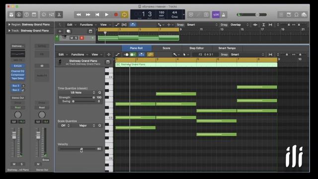The image size is (318, 179).
Task: Open LCD display mode dropdown arrow
Action: pyautogui.click(x=183, y=14)
